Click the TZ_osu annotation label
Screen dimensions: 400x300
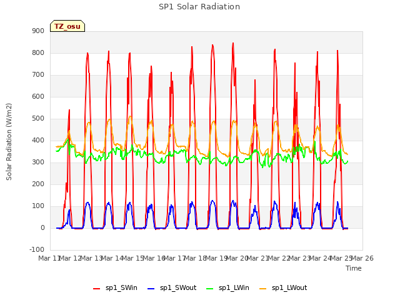pyautogui.click(x=67, y=26)
